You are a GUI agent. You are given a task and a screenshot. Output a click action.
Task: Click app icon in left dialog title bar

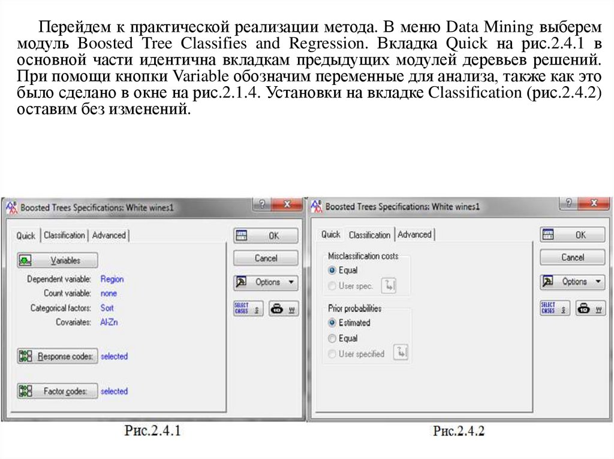11,207
